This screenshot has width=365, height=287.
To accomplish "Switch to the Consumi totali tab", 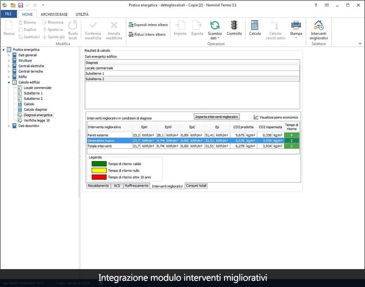I will [x=196, y=186].
